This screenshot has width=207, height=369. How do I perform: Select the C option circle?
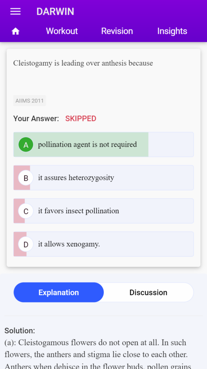[x=26, y=211]
